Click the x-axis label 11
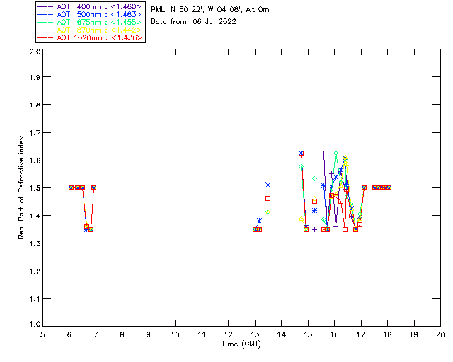The height and width of the screenshot is (362, 453). click(202, 334)
